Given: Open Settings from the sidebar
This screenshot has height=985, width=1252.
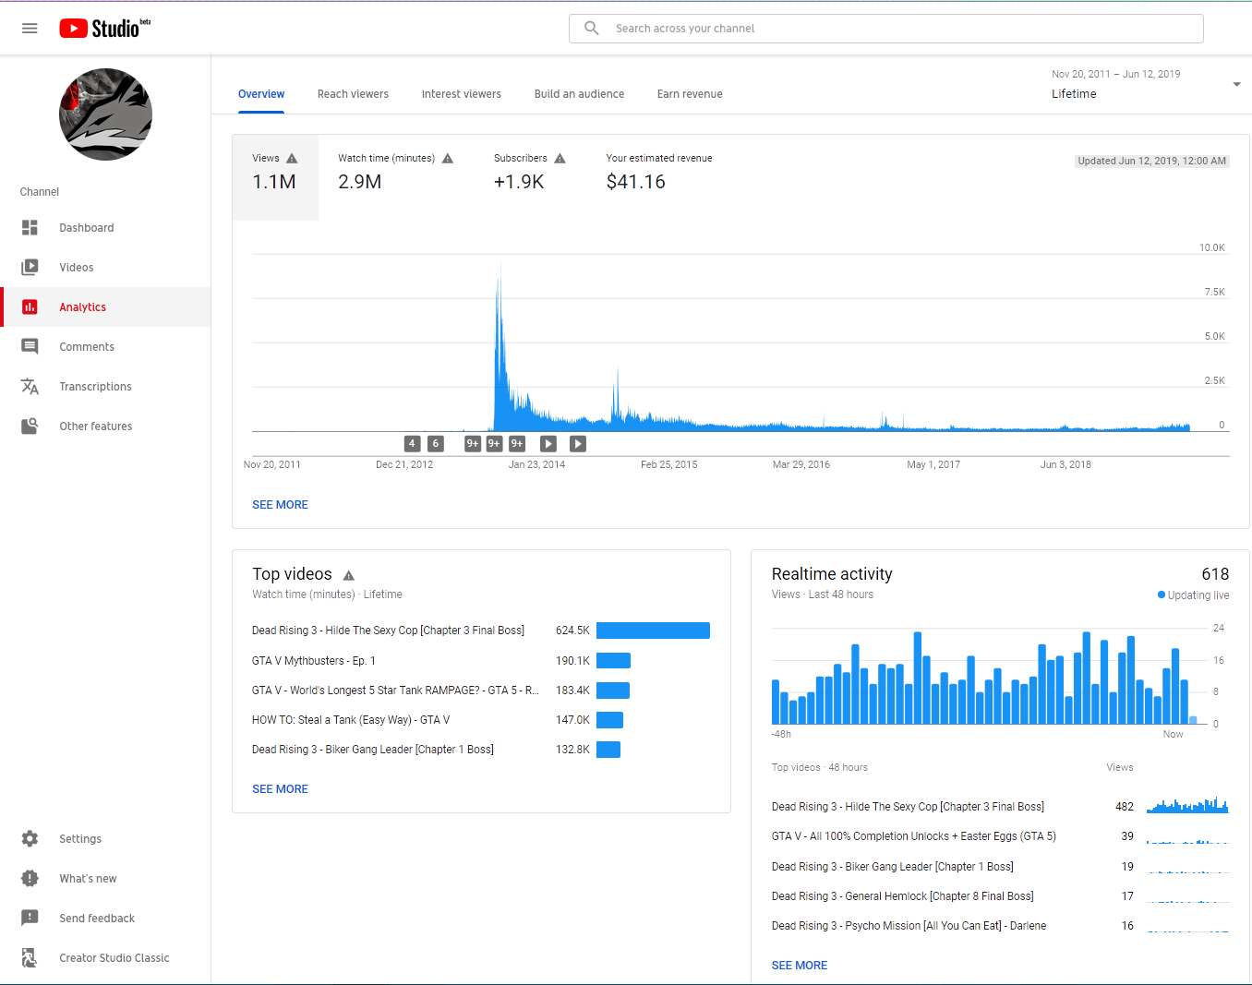Looking at the screenshot, I should [105, 838].
